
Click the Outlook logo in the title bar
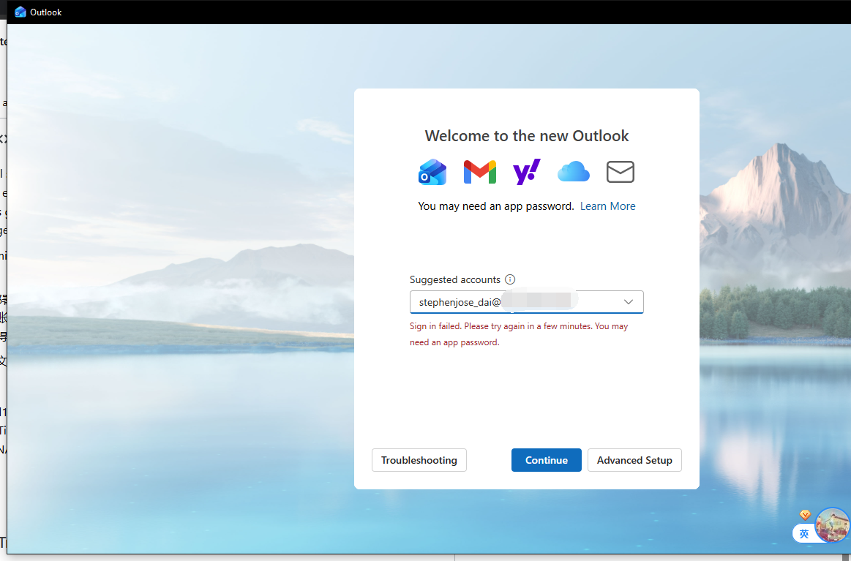(20, 12)
